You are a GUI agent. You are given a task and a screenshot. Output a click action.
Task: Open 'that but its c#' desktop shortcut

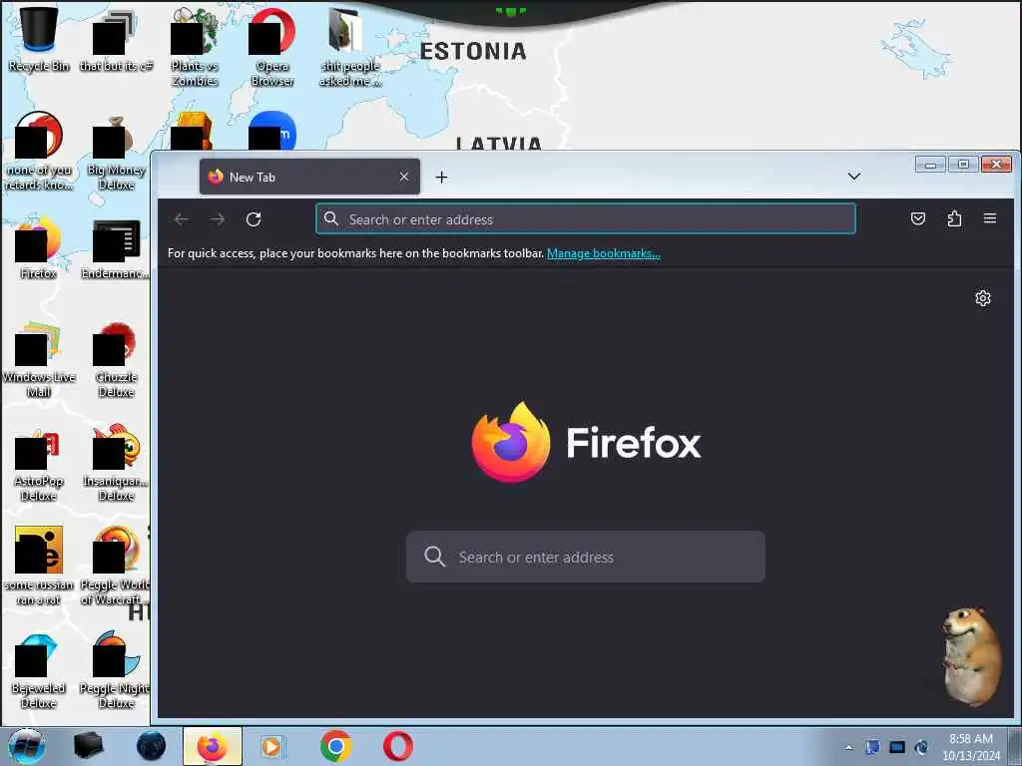(x=116, y=39)
